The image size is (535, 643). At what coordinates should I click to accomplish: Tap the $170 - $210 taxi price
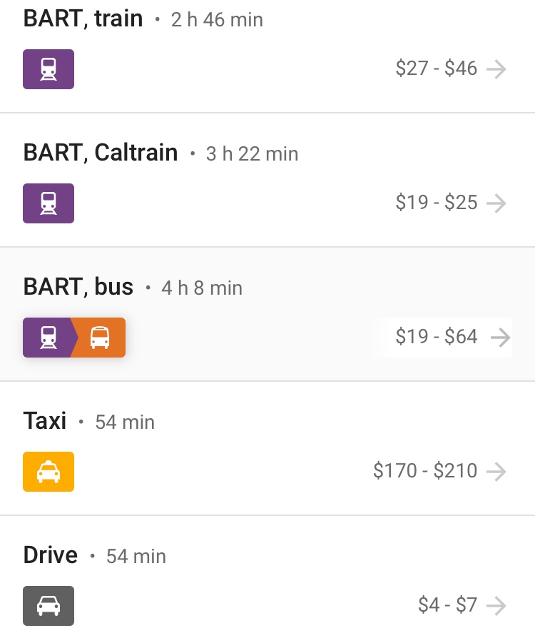click(425, 471)
